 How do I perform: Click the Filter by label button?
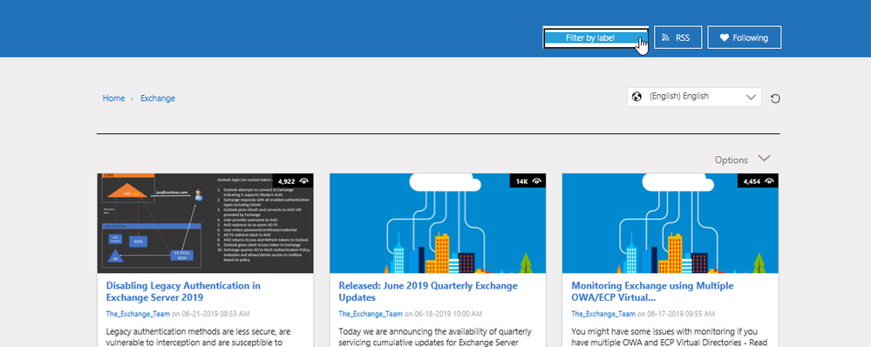point(595,37)
